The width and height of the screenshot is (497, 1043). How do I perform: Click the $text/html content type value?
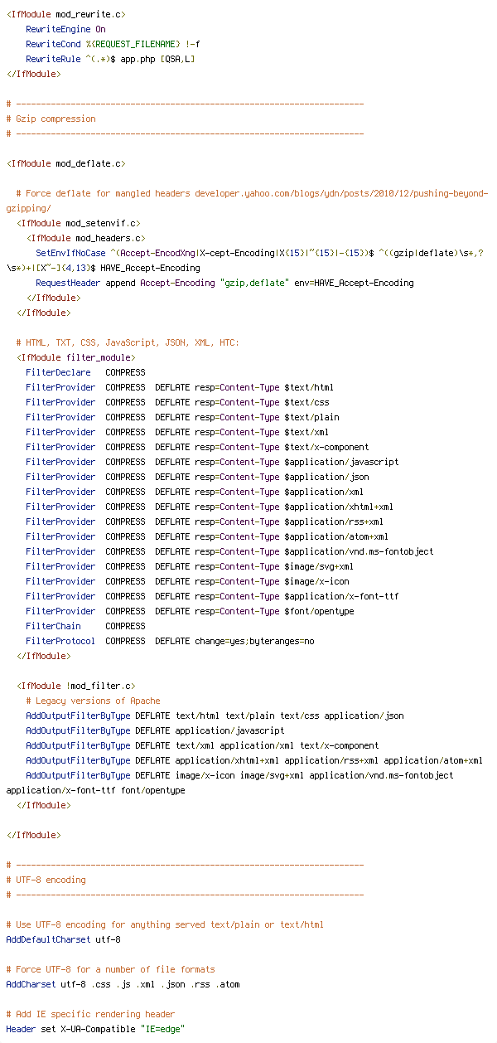pos(309,387)
